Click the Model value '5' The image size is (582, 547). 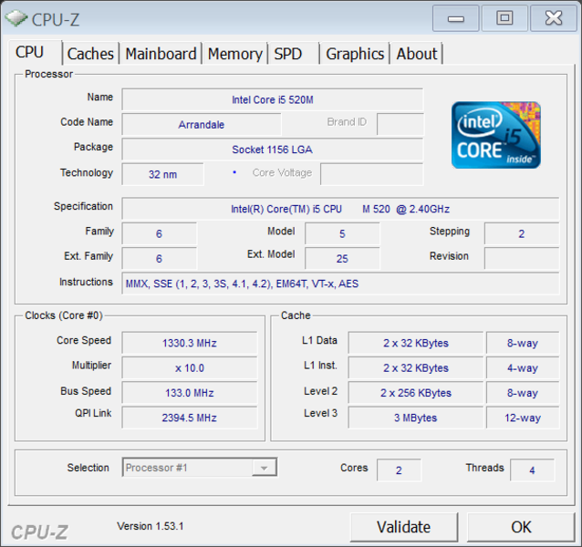[x=342, y=233]
